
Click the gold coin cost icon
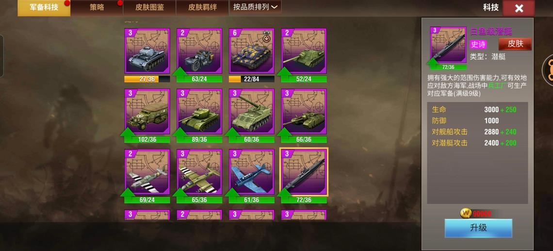coord(466,213)
